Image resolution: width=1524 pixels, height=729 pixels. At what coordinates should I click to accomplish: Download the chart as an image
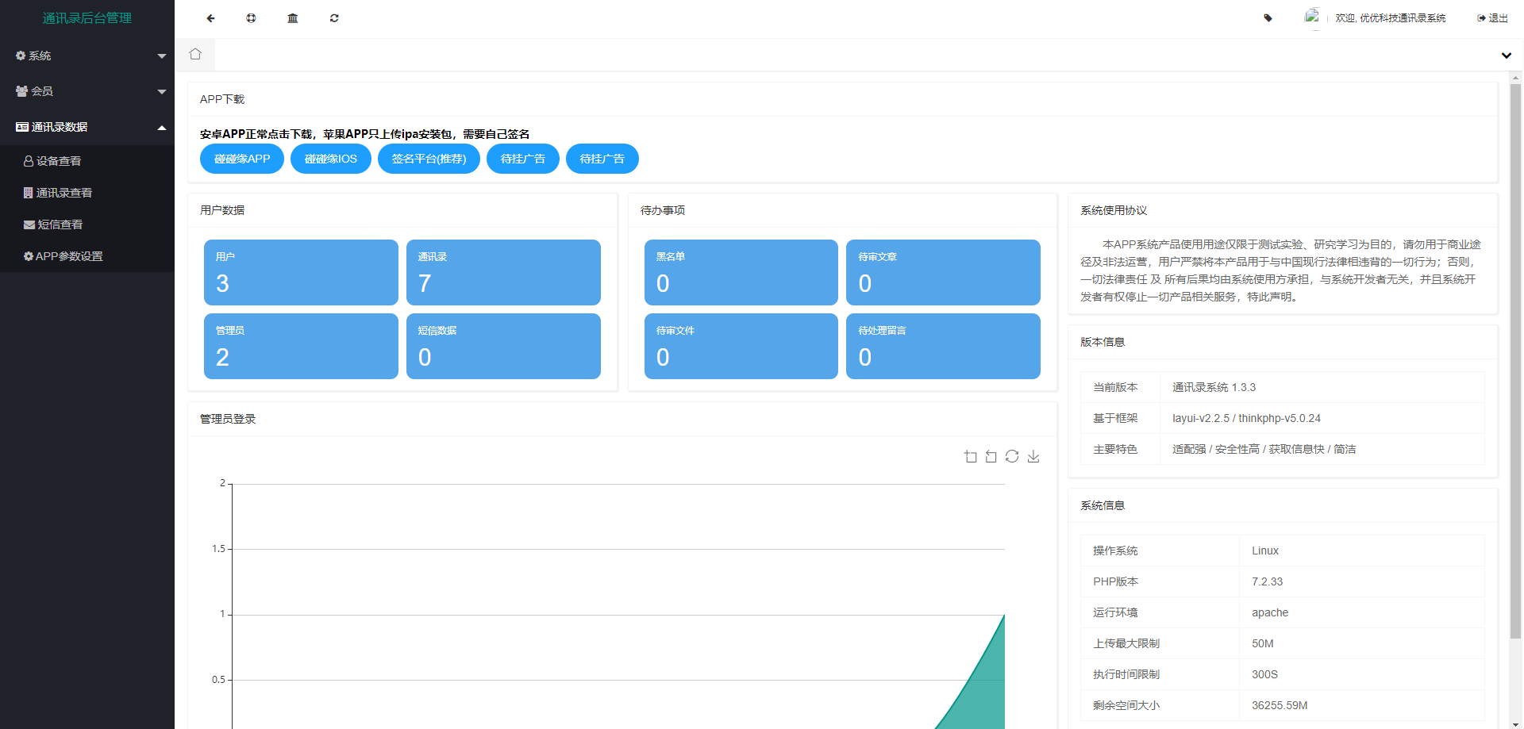click(x=1033, y=456)
